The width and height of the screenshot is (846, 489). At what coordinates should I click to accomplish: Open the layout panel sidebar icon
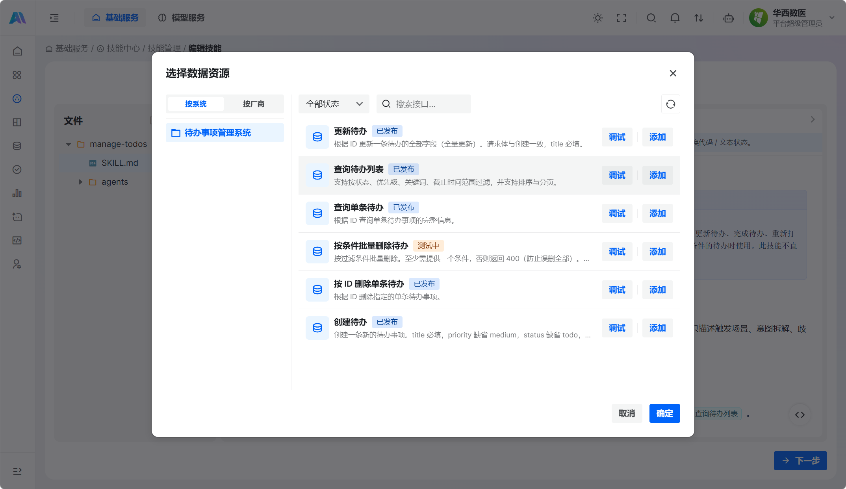point(17,122)
